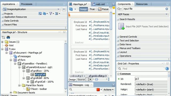Click the html node icon in Structure tree
Viewport: 171px width, 96px height.
6,45
